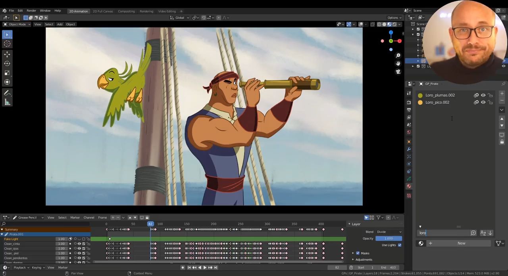
Task: Jump to the end frame button
Action: pos(216,268)
